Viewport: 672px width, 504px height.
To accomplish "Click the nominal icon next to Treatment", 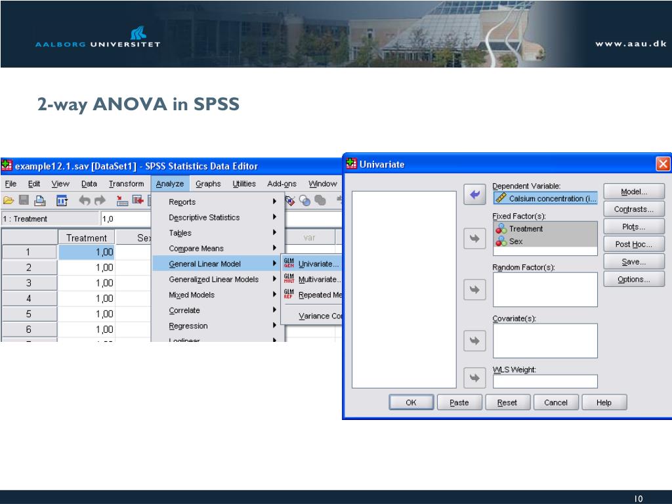I will (x=501, y=228).
